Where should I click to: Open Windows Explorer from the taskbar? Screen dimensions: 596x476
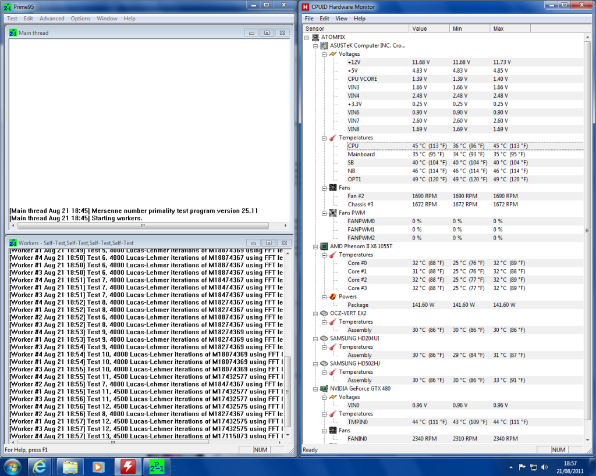click(x=70, y=467)
